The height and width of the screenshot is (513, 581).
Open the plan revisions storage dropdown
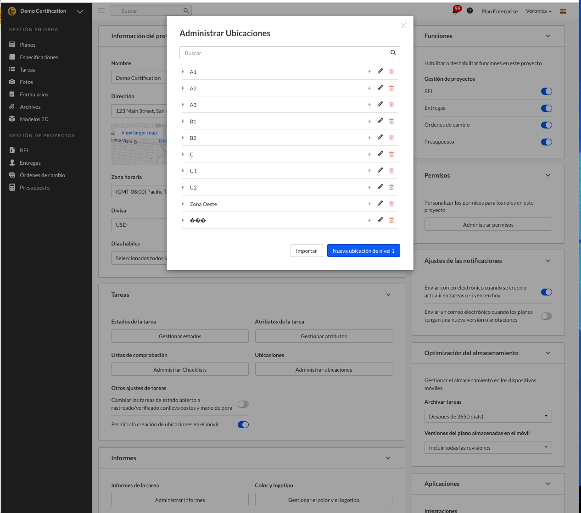click(x=488, y=447)
